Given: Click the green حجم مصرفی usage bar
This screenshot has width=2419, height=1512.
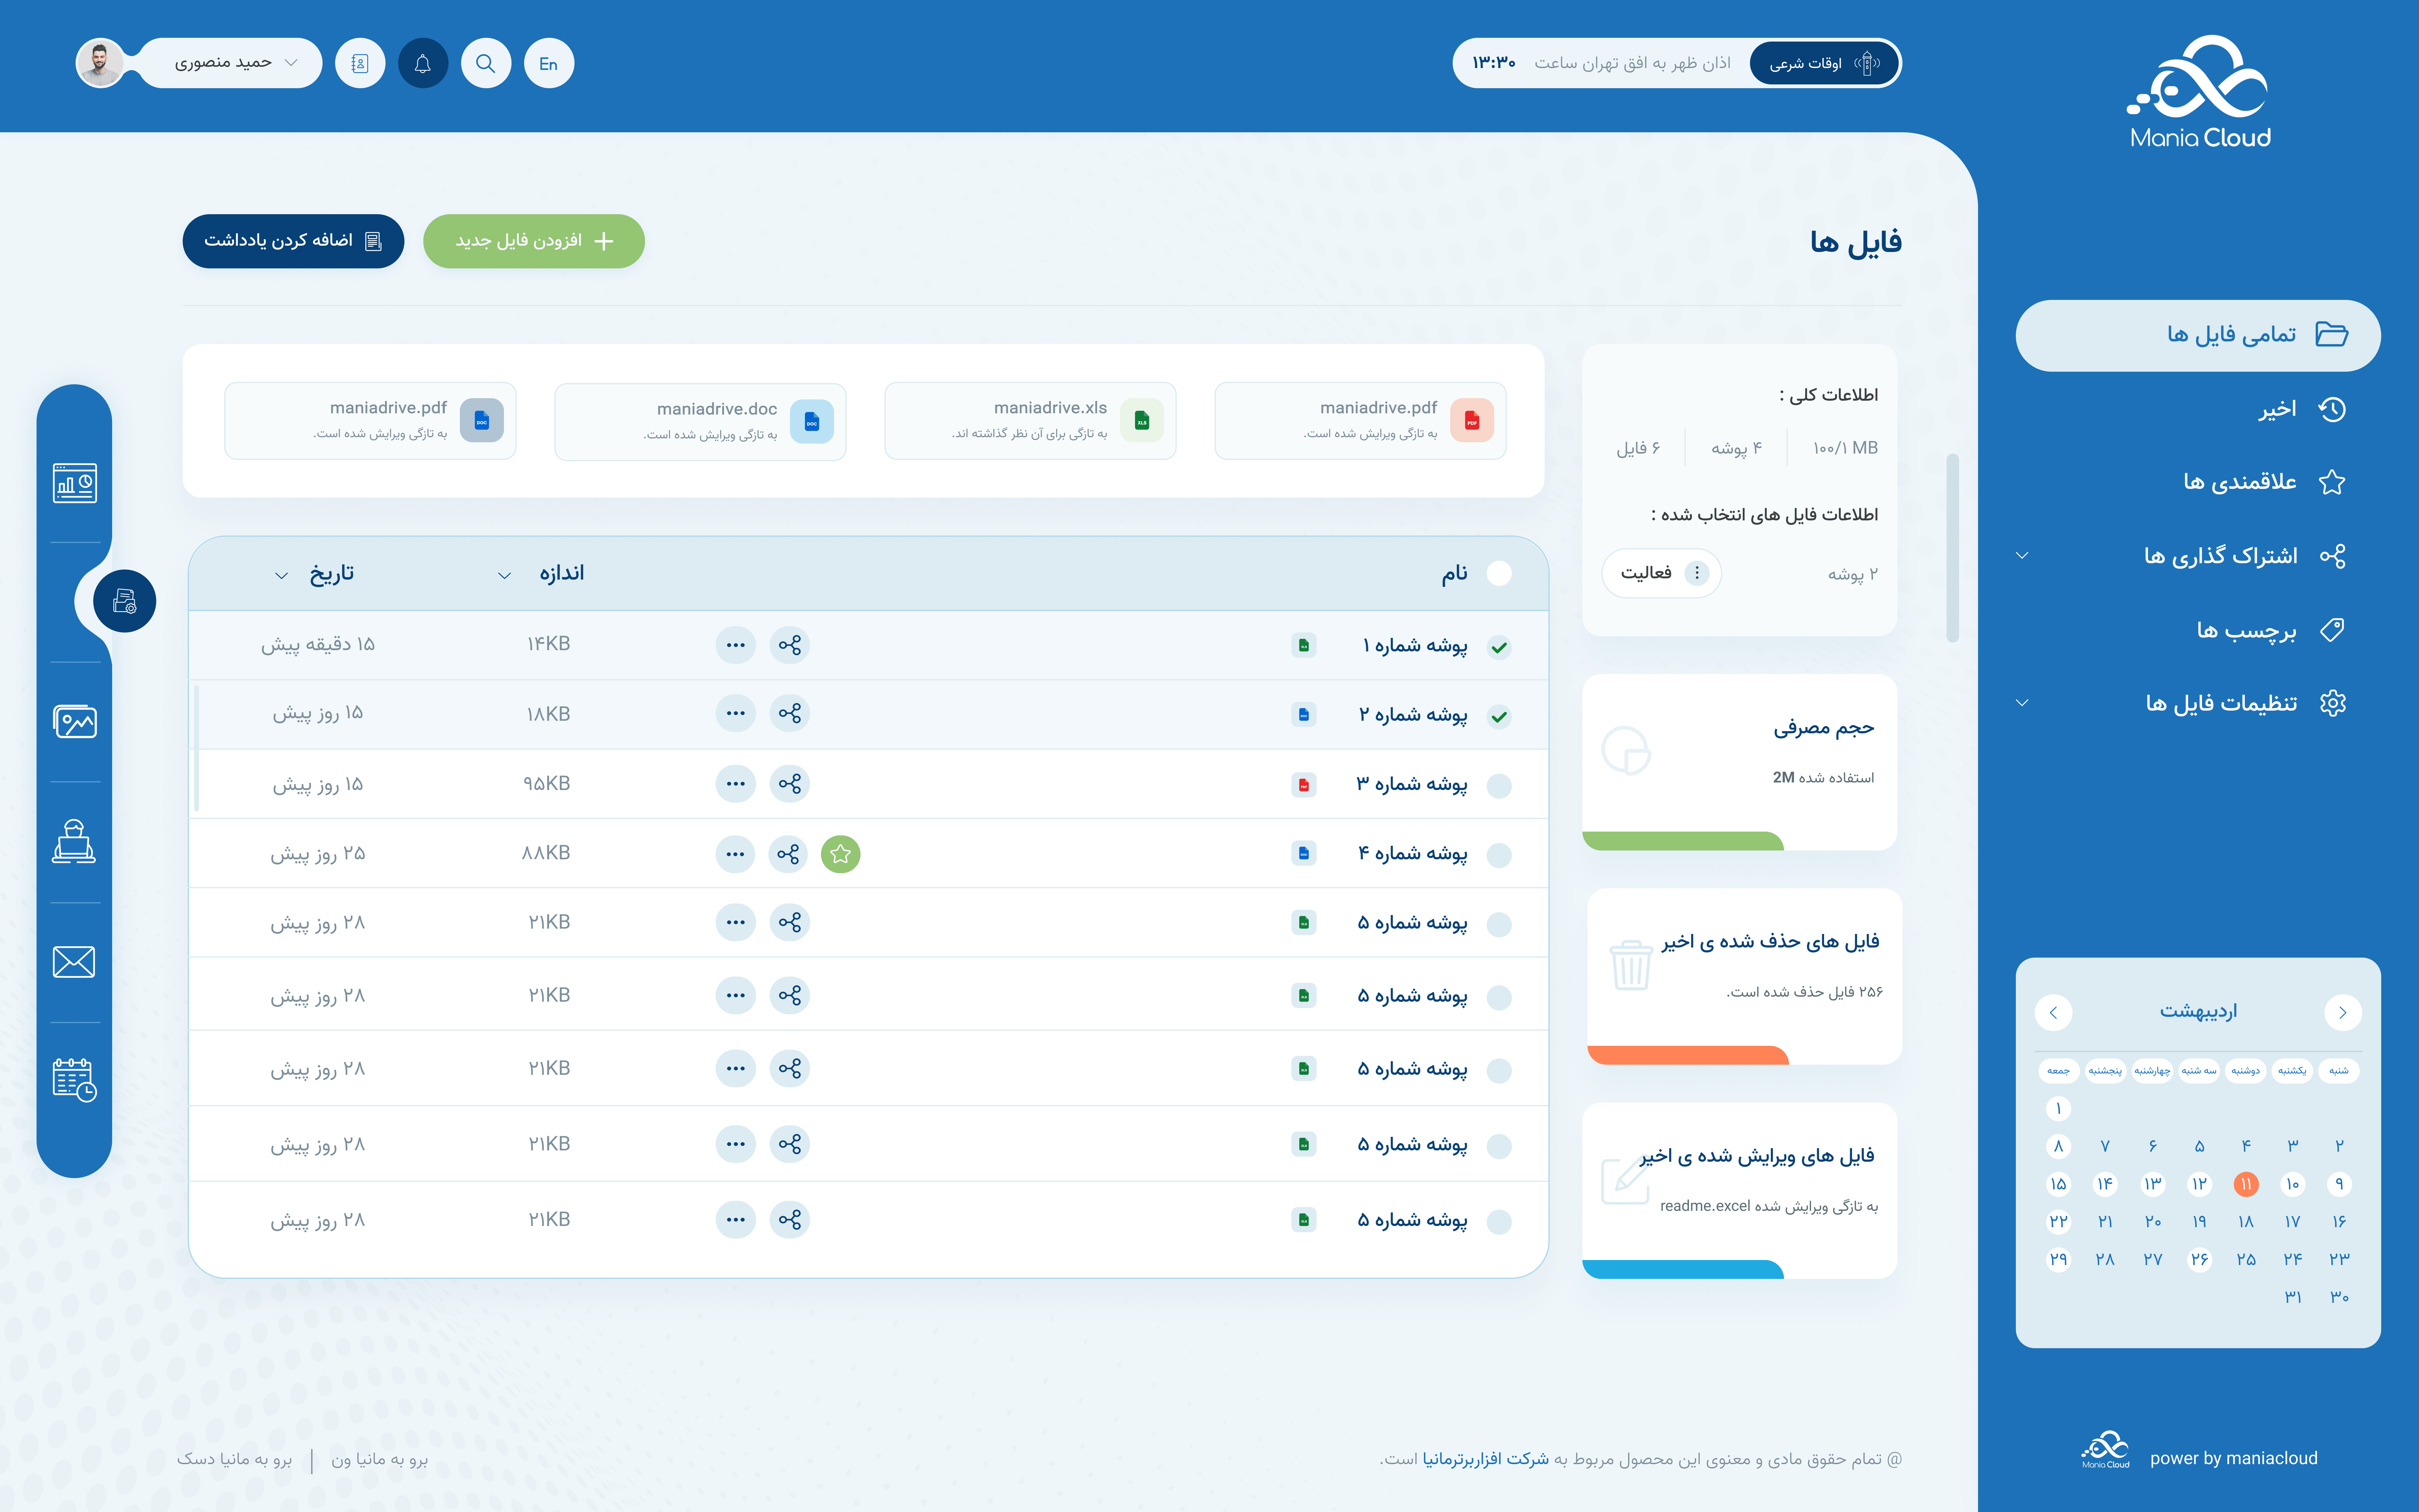Looking at the screenshot, I should [1683, 841].
